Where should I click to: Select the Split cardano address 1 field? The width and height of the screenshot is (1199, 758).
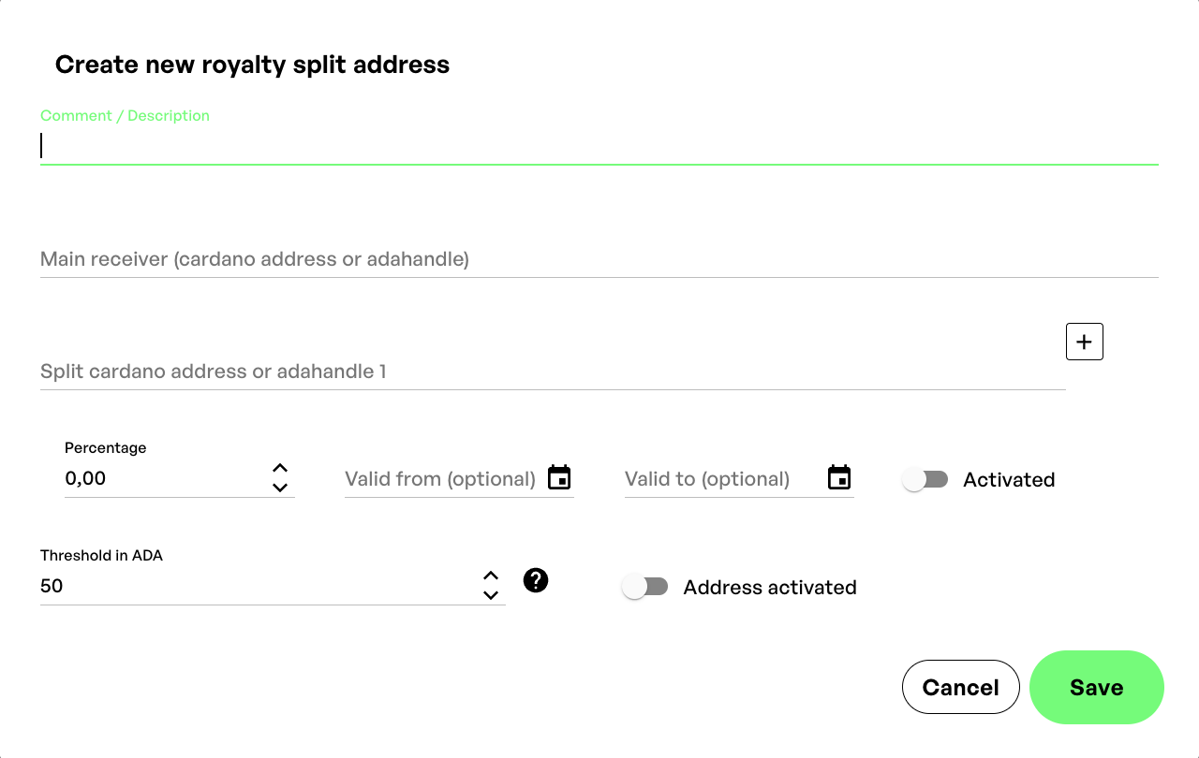[x=553, y=372]
